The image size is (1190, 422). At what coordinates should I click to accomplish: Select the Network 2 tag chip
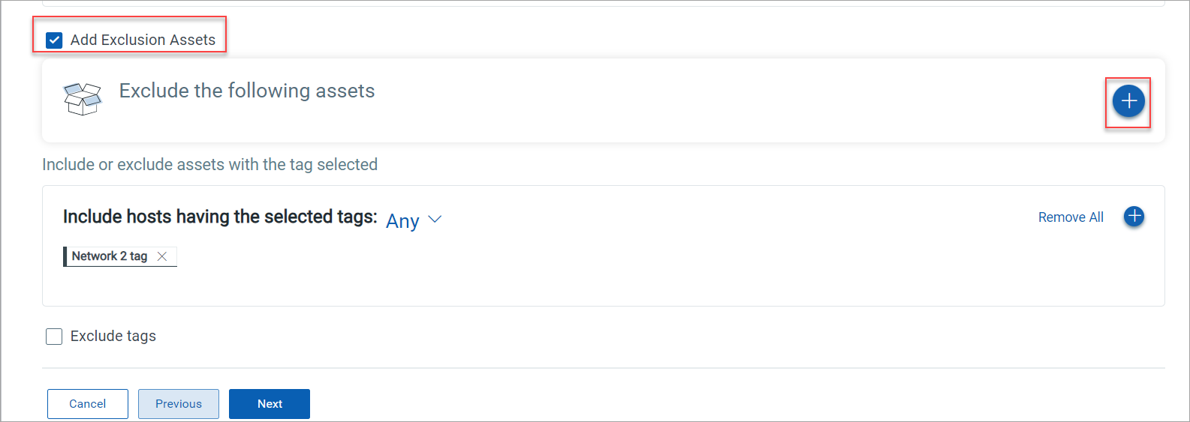[110, 256]
